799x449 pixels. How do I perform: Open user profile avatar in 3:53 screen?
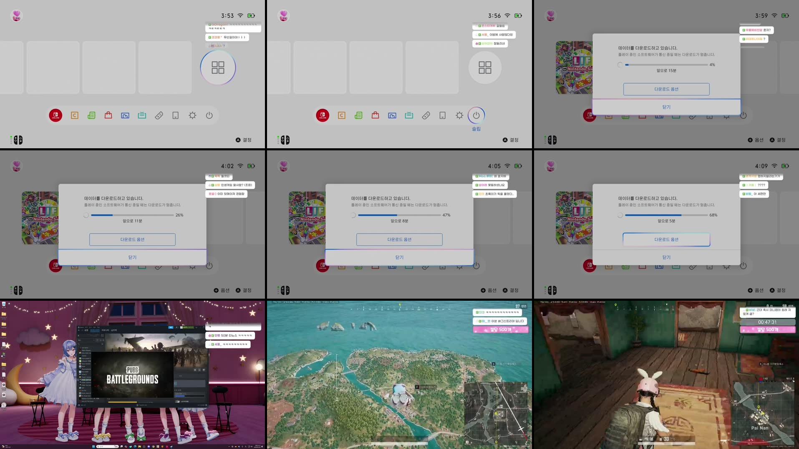tap(16, 16)
